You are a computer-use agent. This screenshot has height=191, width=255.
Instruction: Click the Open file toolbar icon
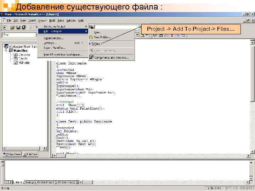(x=12, y=28)
